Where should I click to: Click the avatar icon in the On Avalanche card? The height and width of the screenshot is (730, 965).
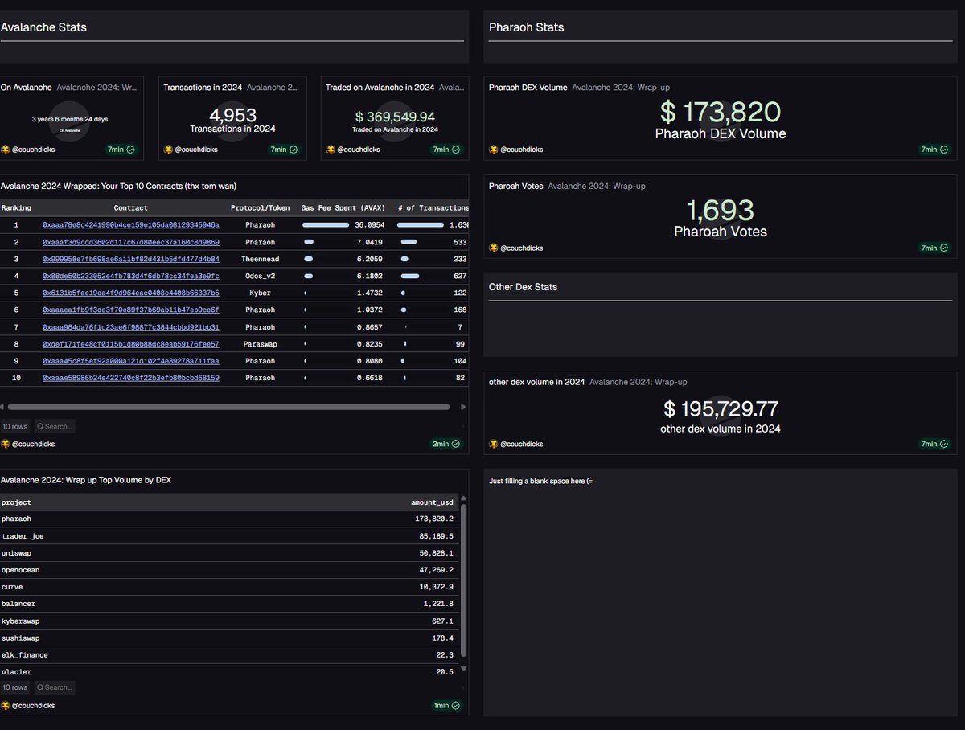(x=6, y=150)
